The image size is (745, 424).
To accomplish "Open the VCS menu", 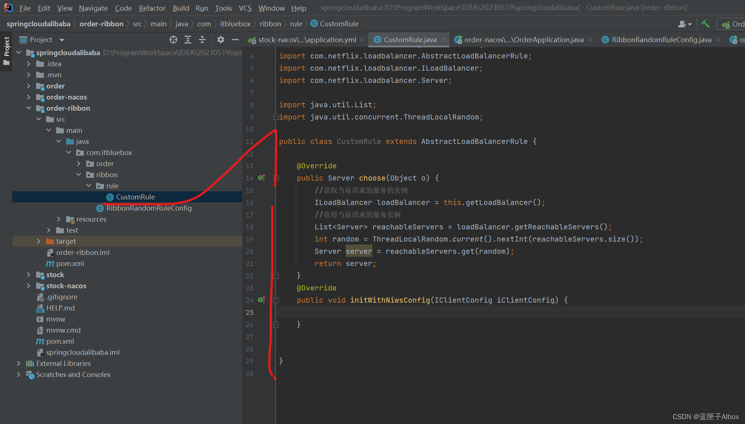I will (x=245, y=8).
